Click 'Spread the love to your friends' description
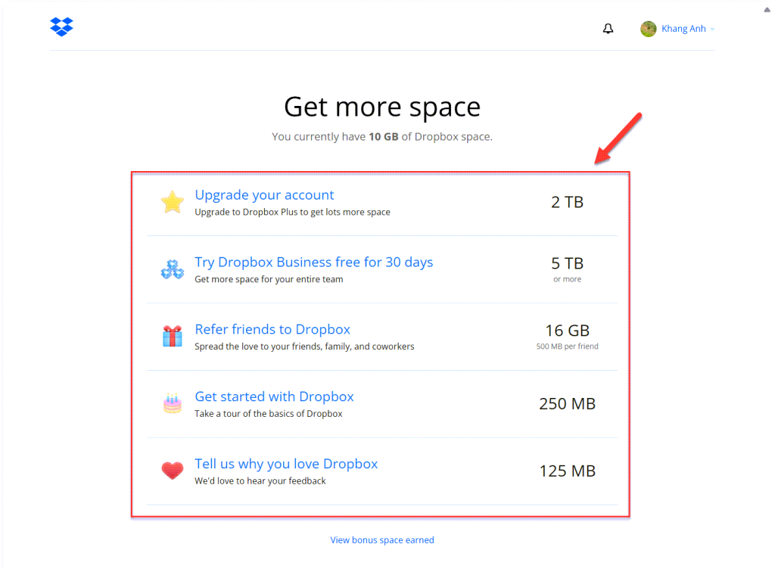 coord(304,347)
